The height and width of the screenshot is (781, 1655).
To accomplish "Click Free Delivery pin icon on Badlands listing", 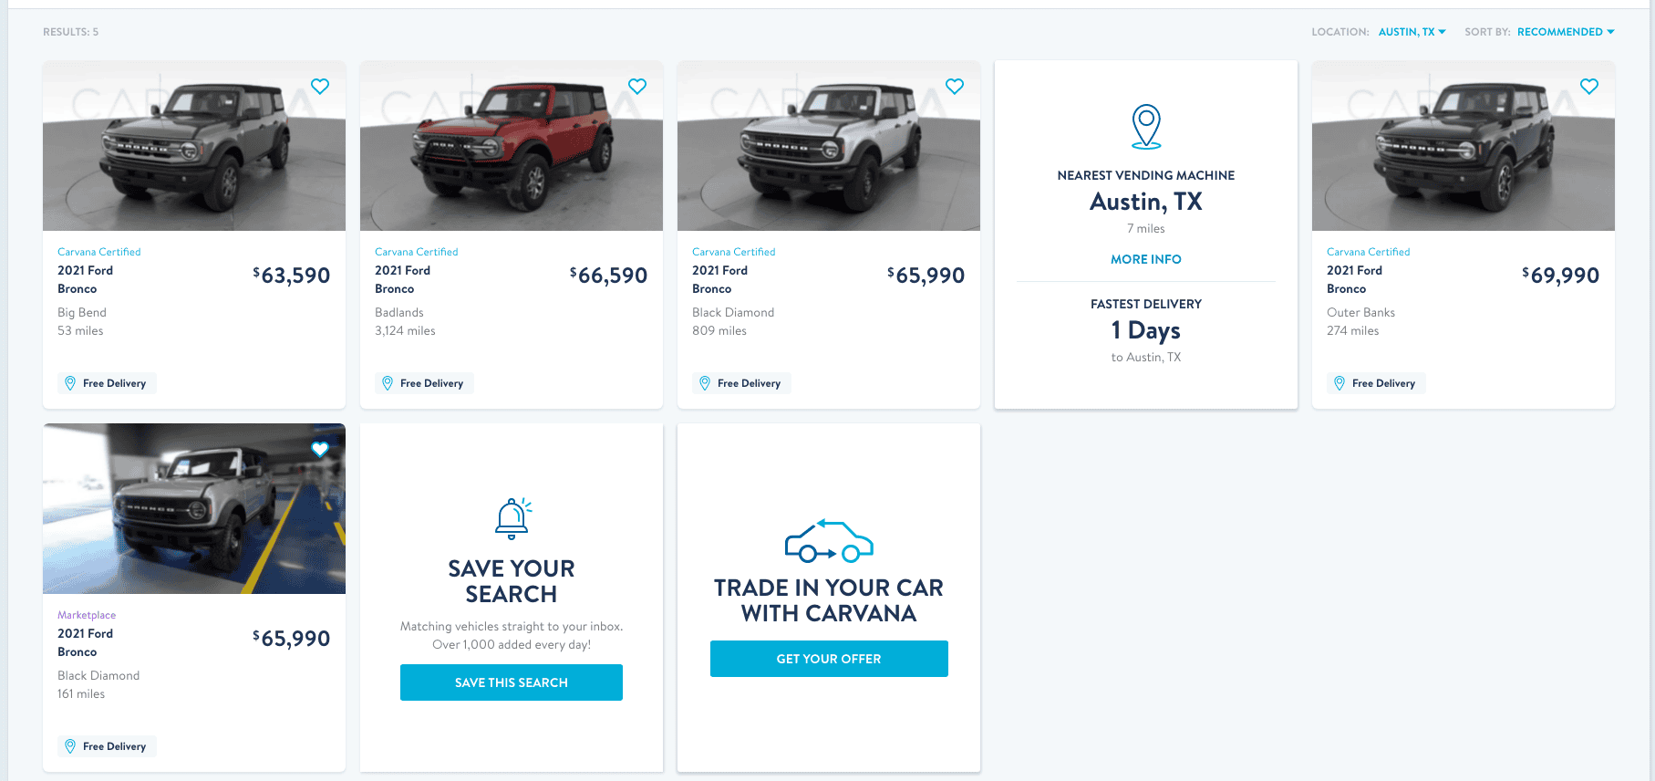I will (x=388, y=382).
